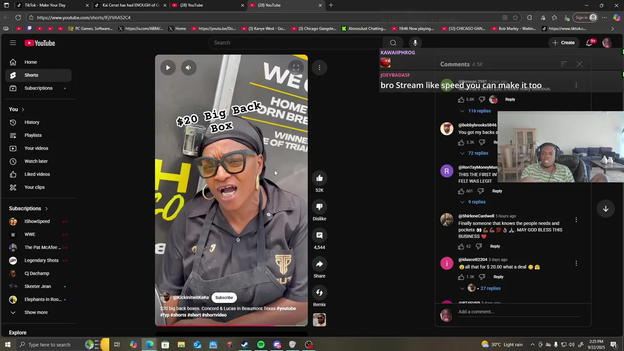Show more subscriptions
Viewport: 624px width, 351px height.
coord(38,312)
